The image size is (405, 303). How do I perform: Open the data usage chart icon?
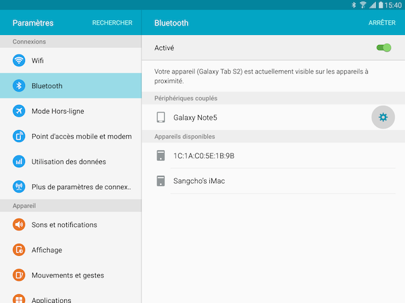19,162
